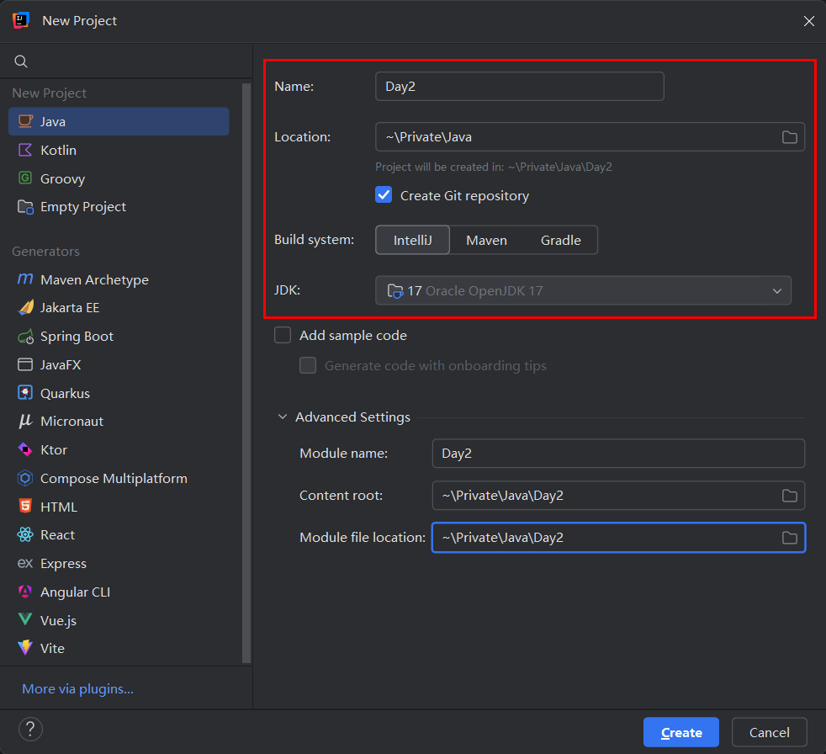Open More via plugins link

click(x=77, y=688)
